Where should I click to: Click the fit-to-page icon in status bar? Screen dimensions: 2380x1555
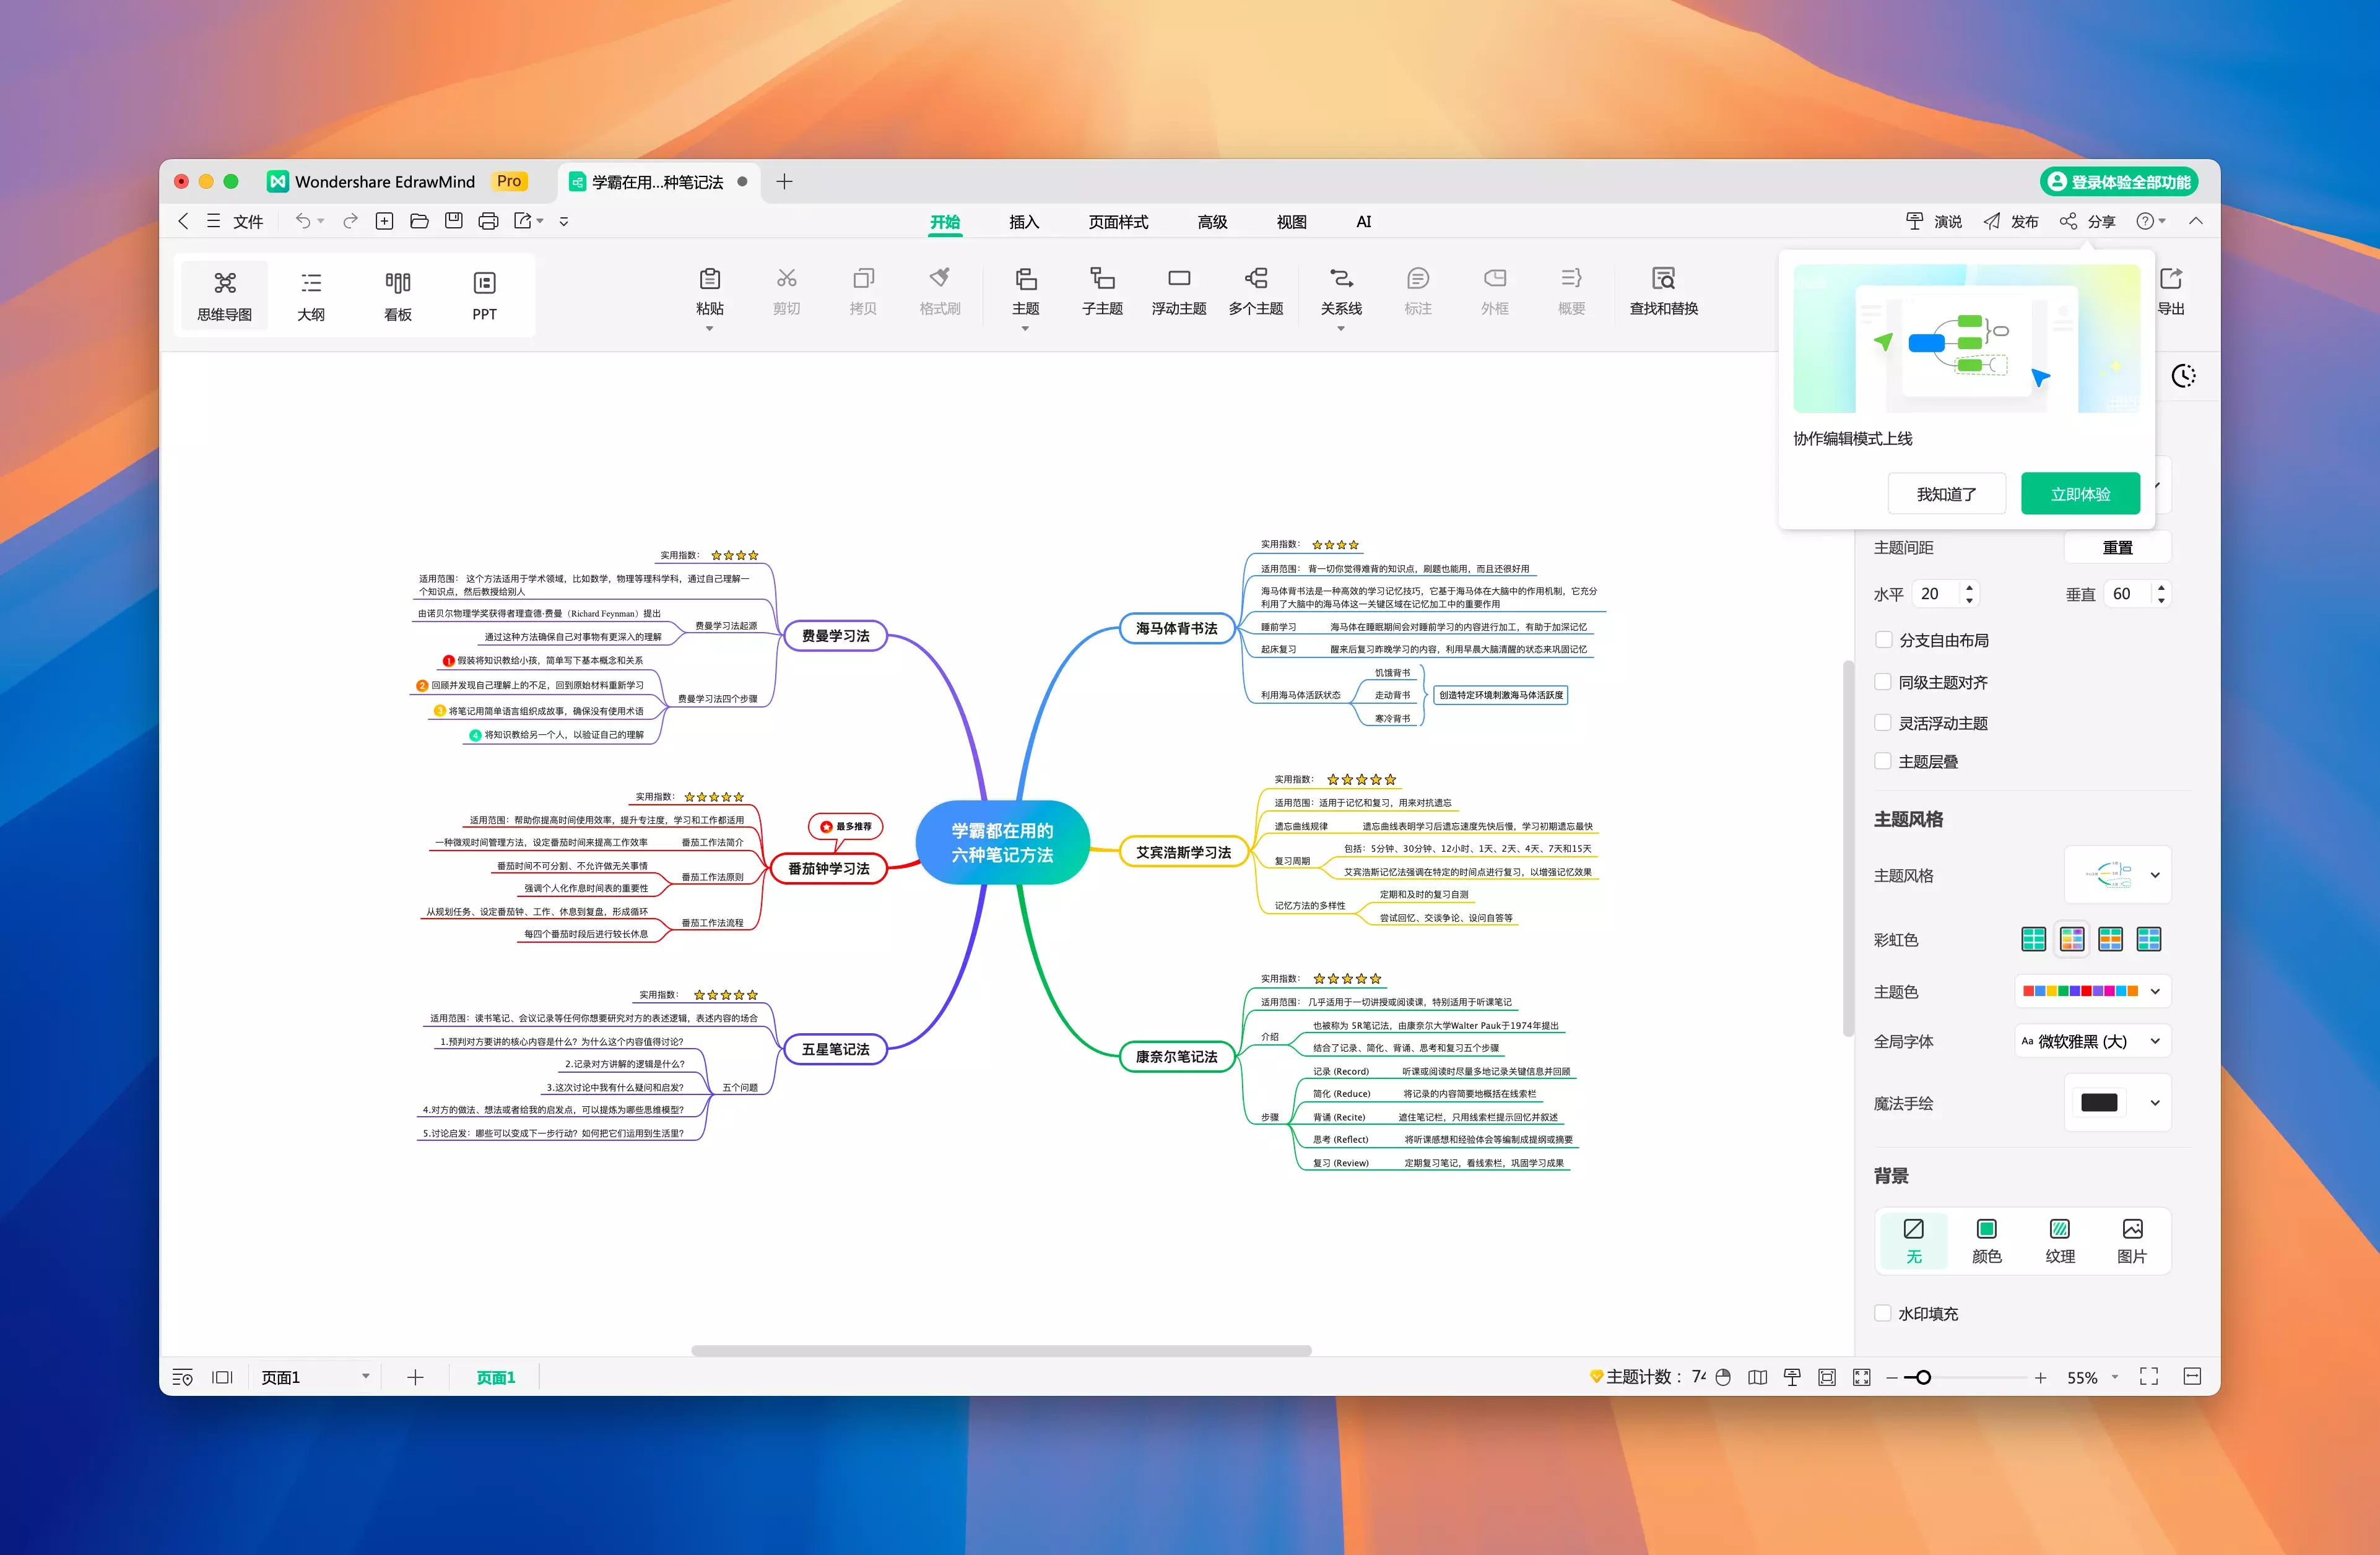tap(1827, 1377)
